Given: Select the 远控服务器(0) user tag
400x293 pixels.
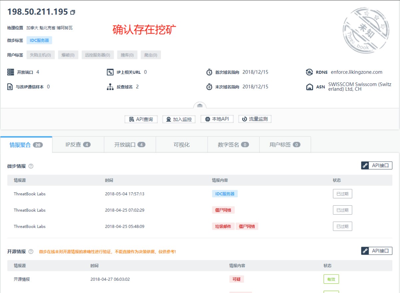Looking at the screenshot, I should [98, 55].
